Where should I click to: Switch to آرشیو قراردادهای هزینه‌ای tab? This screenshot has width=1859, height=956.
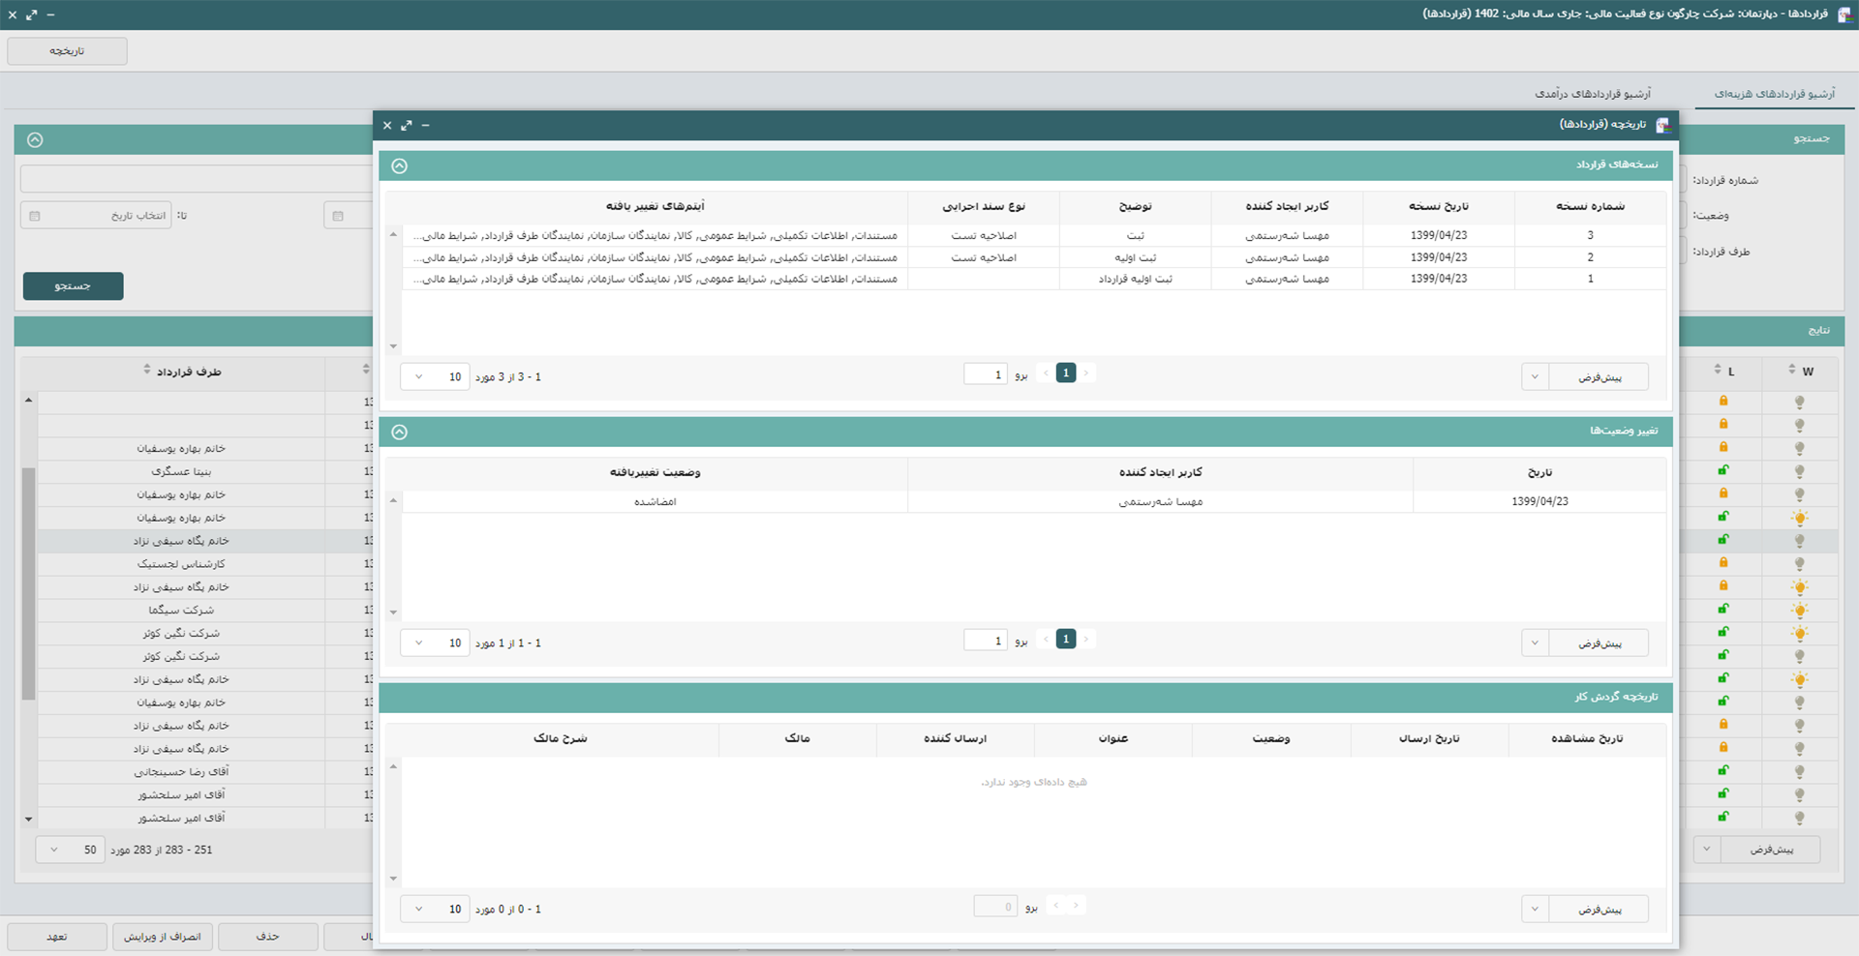[x=1774, y=94]
